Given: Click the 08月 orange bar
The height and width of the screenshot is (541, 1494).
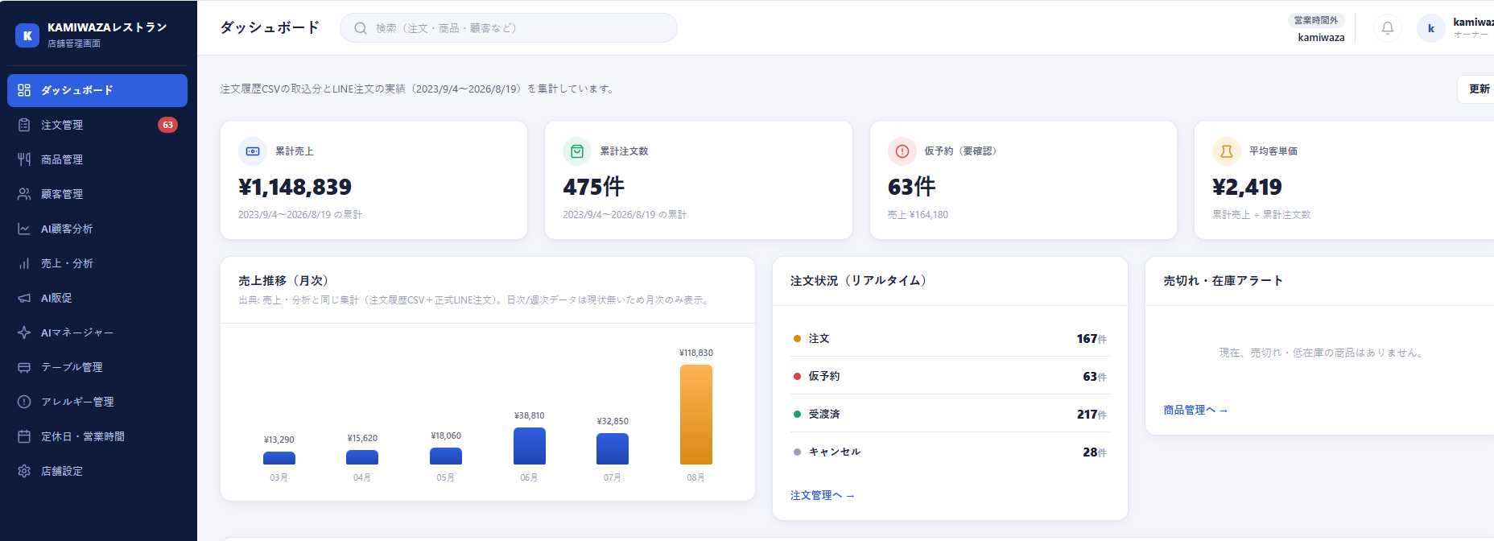Looking at the screenshot, I should (696, 415).
